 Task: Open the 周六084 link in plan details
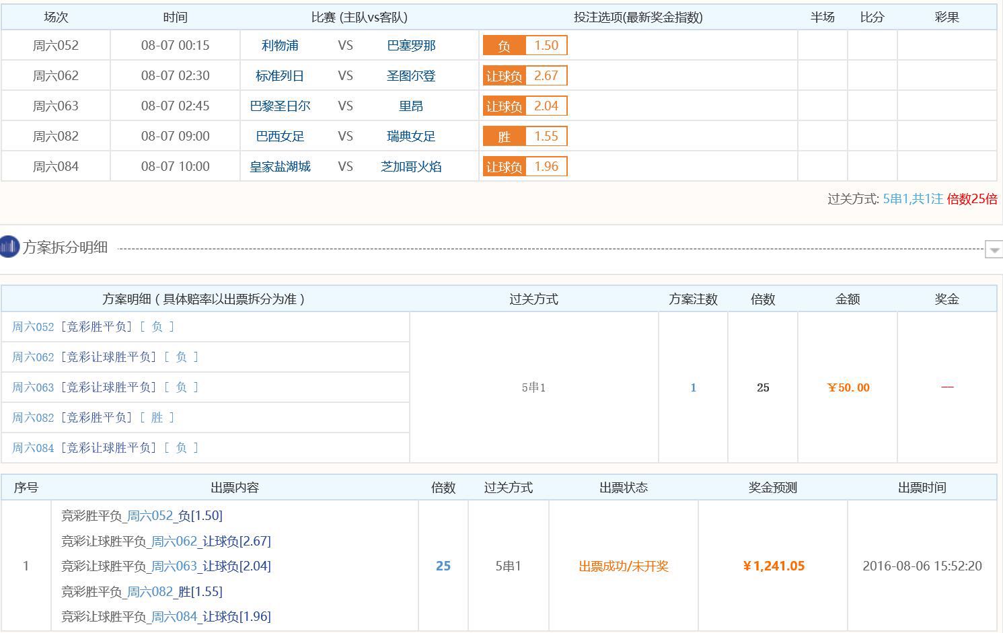(x=32, y=447)
